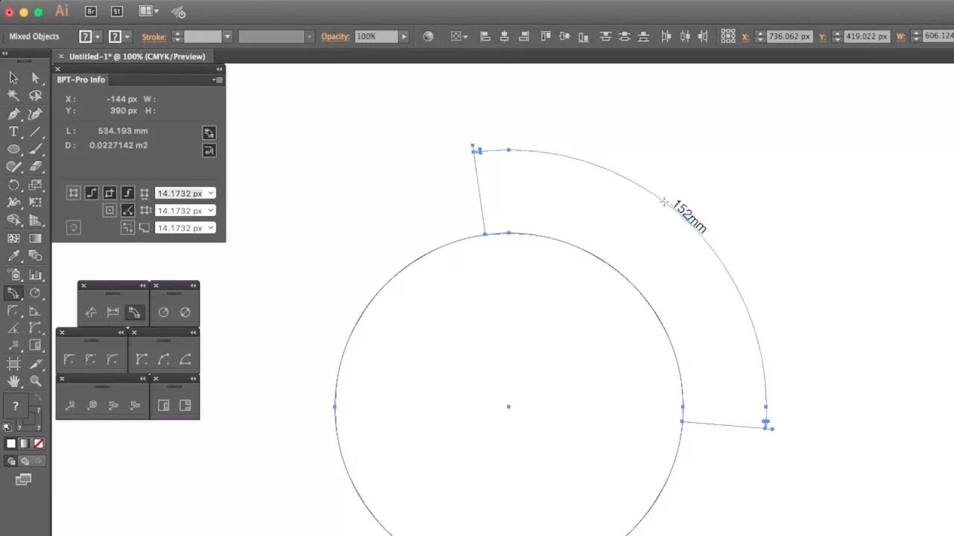Swap fill and stroke arrows
This screenshot has height=536, width=954.
(x=38, y=398)
